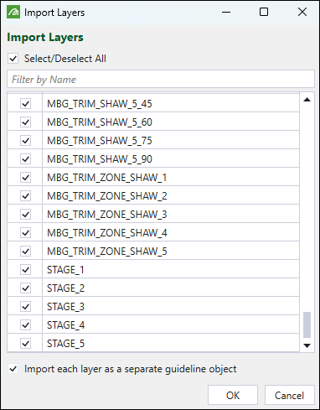Uncheck the MBG_TRIM_SHAW_5_60 layer checkbox
Screen dimensions: 320x410
click(x=25, y=122)
